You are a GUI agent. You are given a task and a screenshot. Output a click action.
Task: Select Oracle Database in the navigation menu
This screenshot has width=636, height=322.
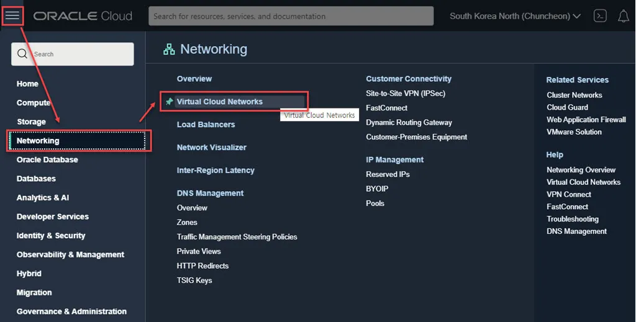click(x=47, y=159)
